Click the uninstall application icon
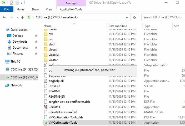 point(46,107)
